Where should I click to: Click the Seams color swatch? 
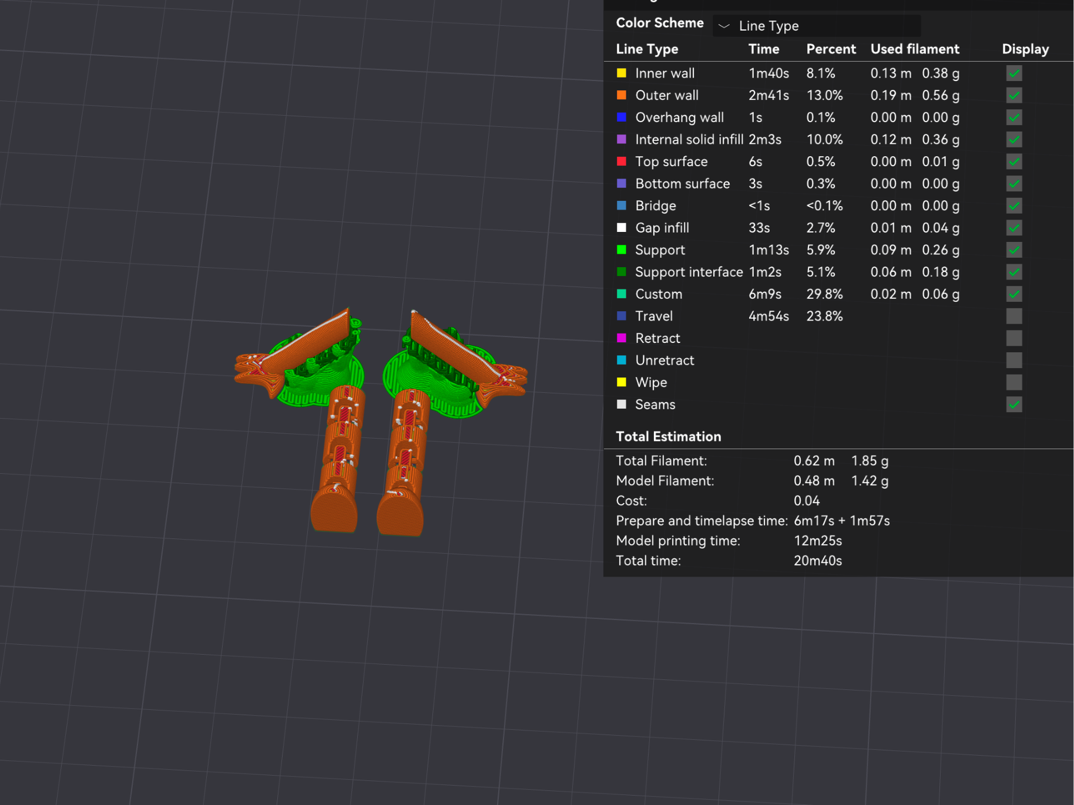point(621,404)
